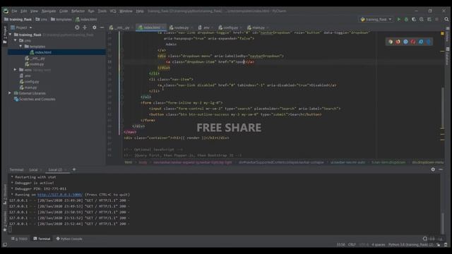Open the Tools menu
This screenshot has width=452, height=254.
pos(102,11)
